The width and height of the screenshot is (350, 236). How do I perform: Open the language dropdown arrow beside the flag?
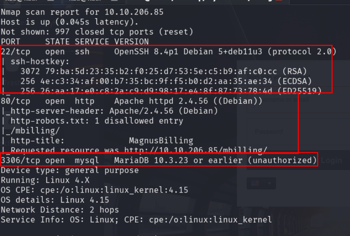pos(270,184)
